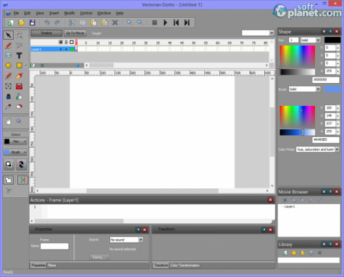This screenshot has height=277, width=344.
Task: Toggle the snap to objects button
Action: [x=23, y=180]
